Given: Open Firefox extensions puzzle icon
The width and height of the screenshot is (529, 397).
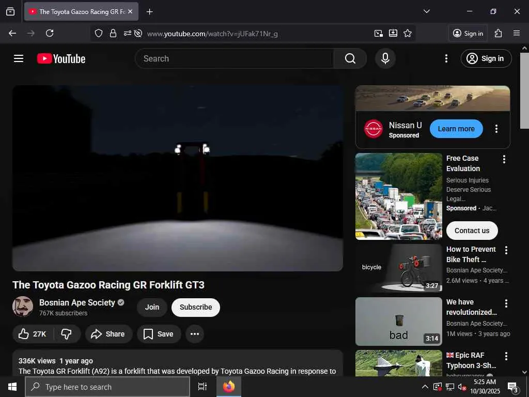Looking at the screenshot, I should [499, 33].
